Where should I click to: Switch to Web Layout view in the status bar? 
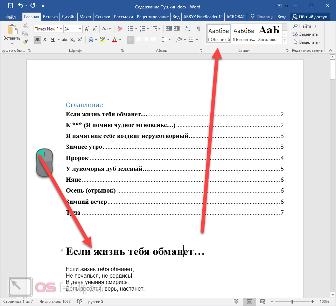pos(263,301)
